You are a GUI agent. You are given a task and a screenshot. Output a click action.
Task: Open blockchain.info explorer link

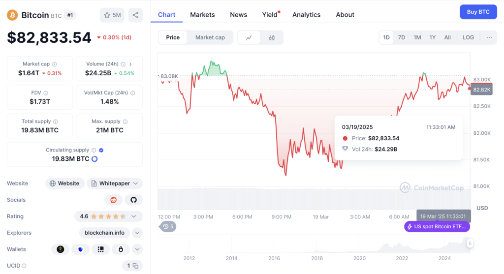104,233
